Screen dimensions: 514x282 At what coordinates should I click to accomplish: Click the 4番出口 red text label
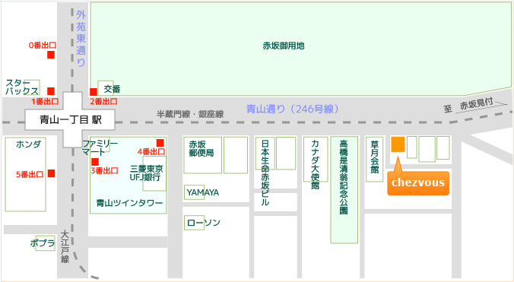tap(151, 152)
